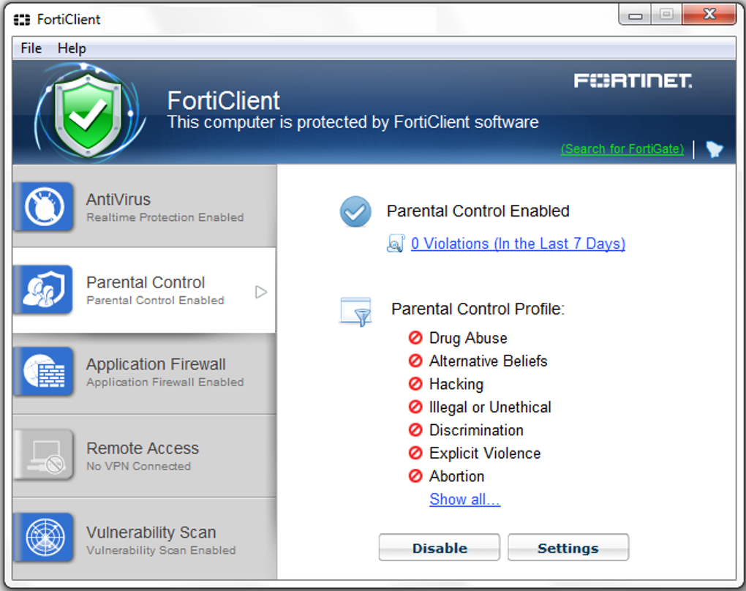Click the Fortinet tag icon near Search for FortiGate

[713, 149]
